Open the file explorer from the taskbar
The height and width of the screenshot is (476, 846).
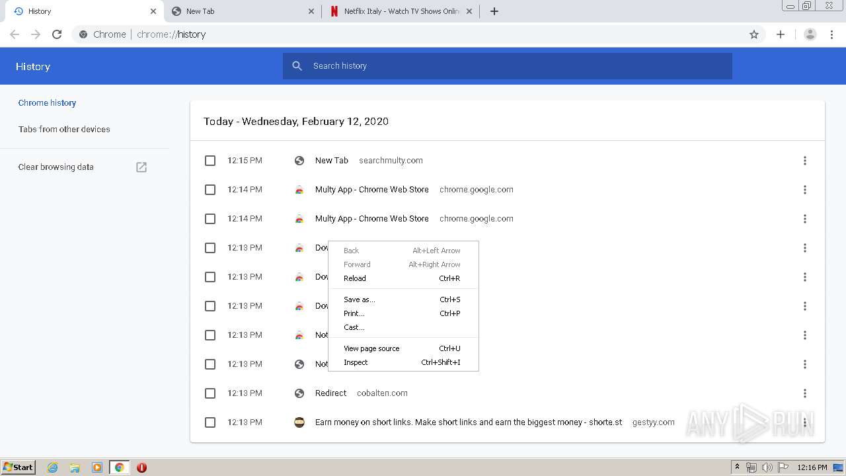click(x=75, y=467)
